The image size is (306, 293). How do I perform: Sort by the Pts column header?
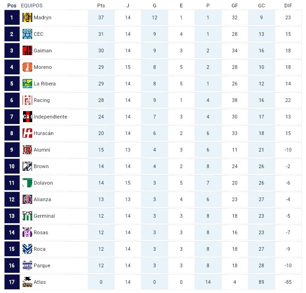pyautogui.click(x=101, y=6)
